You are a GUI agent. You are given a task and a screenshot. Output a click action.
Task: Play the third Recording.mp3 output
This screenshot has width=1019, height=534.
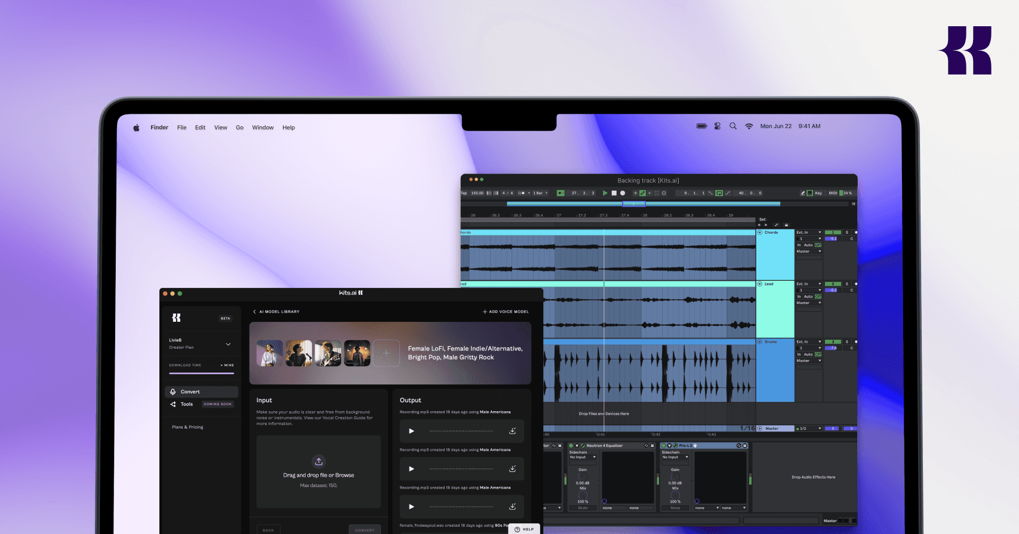(x=411, y=507)
